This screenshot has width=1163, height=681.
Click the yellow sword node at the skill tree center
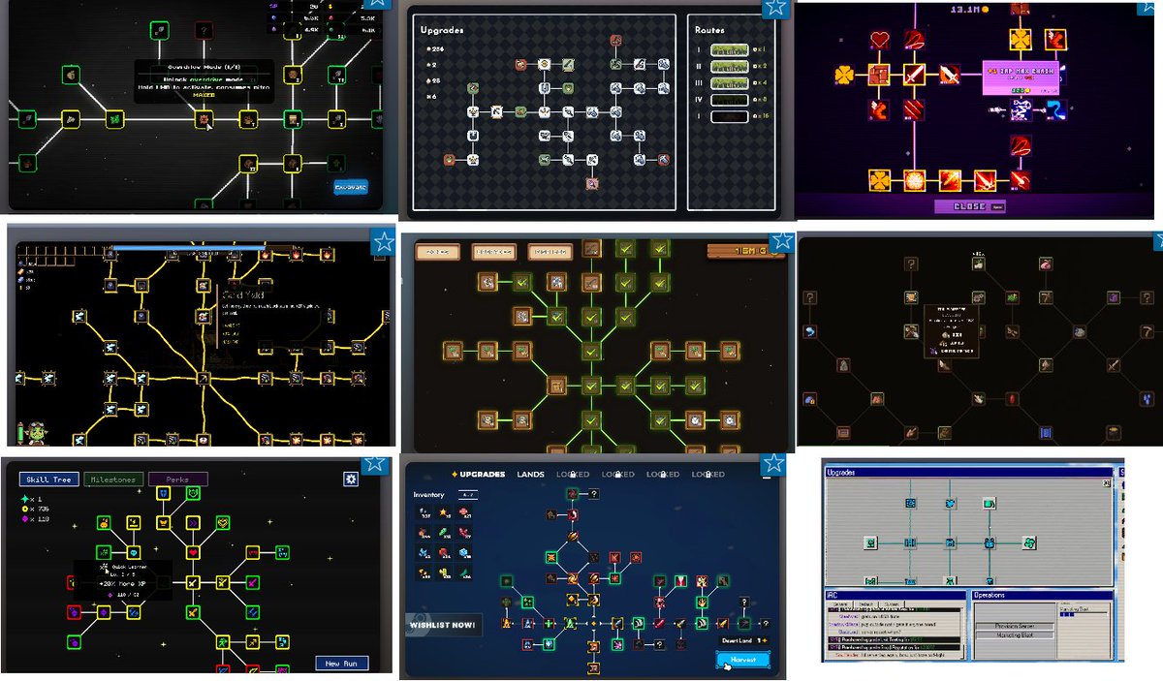193,581
